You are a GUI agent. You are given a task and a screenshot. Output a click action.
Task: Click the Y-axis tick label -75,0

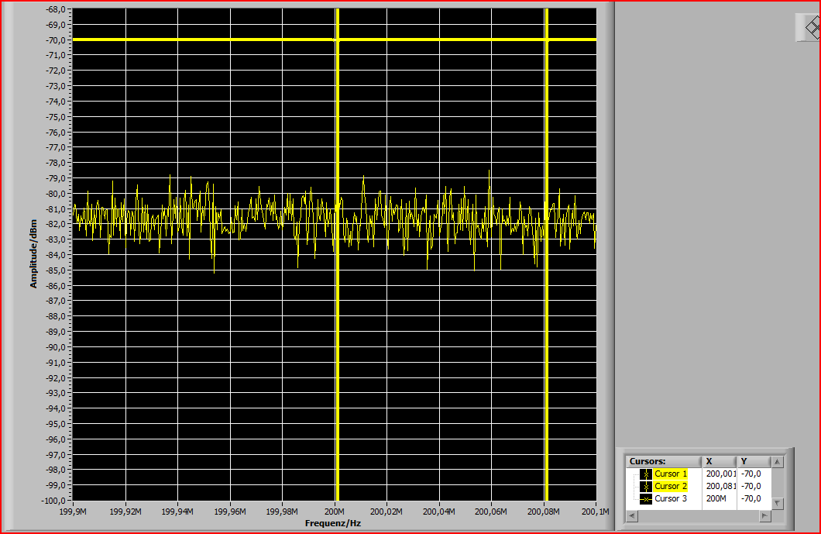tap(56, 117)
